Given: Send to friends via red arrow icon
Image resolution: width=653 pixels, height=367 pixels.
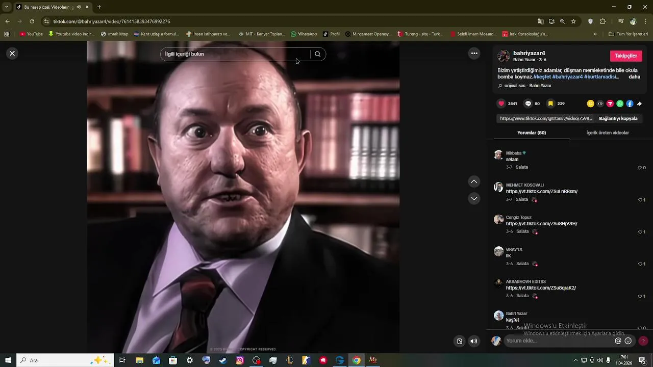Looking at the screenshot, I should pyautogui.click(x=610, y=103).
